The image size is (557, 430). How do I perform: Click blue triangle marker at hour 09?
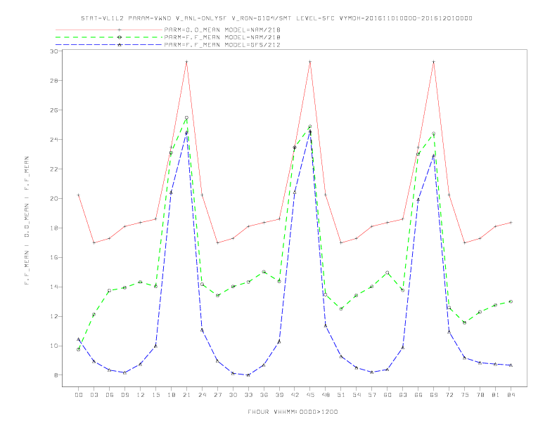click(124, 372)
